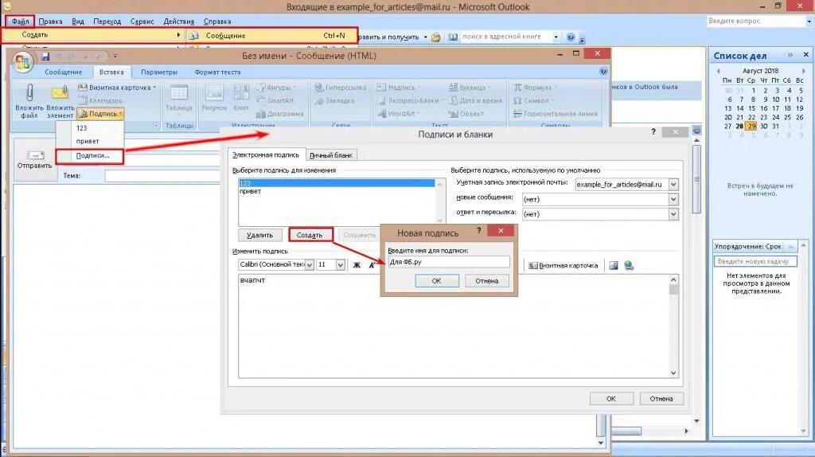Click the Формула ribbon item
Screen dimensions: 815x457
[535, 88]
